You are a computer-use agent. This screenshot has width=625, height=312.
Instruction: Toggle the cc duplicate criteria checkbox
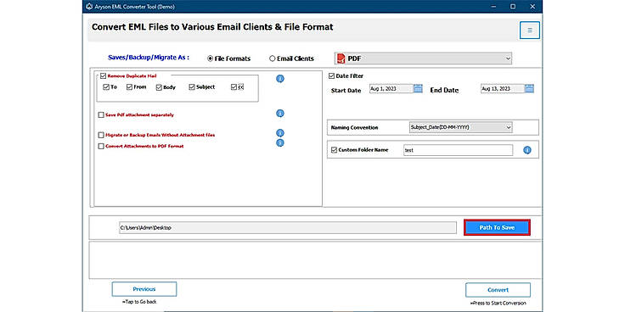coord(234,86)
